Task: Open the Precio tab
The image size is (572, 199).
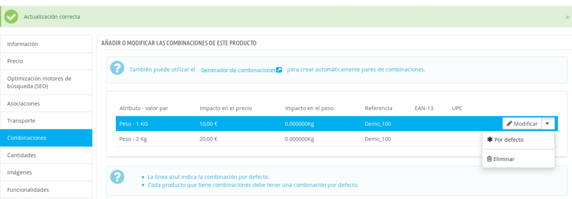Action: [x=46, y=61]
